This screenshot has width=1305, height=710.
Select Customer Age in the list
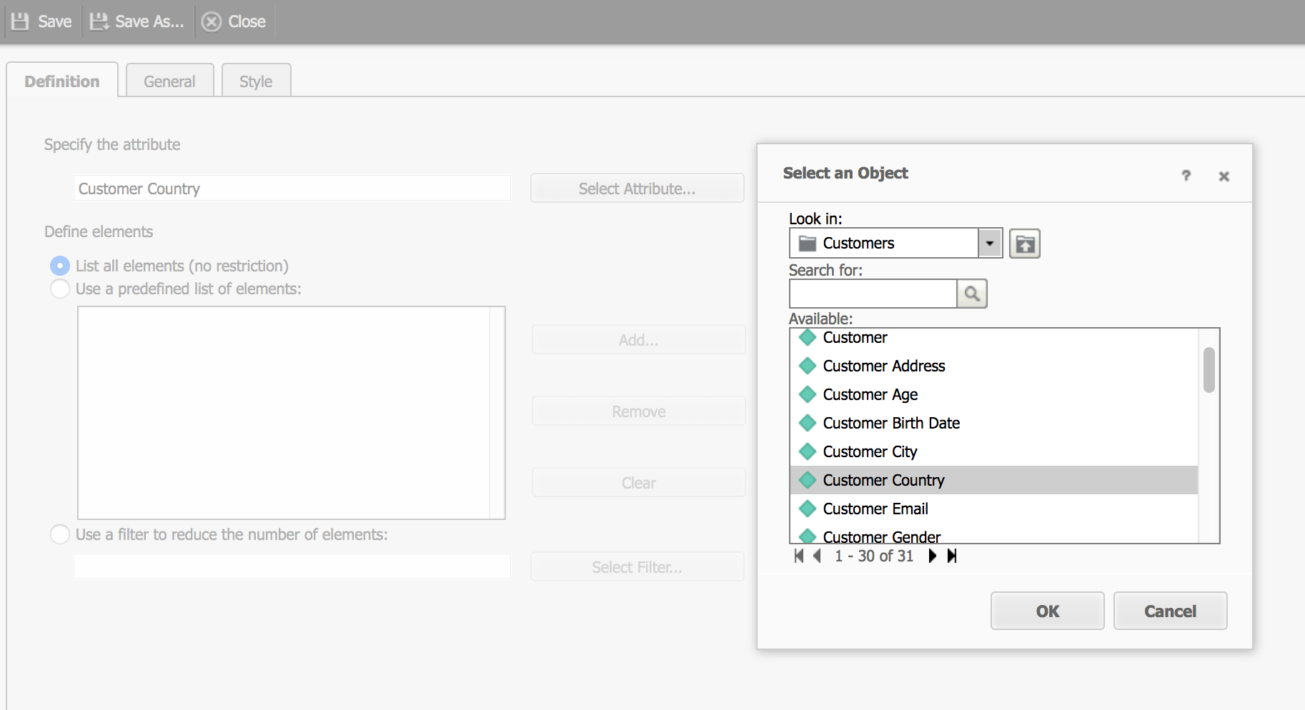tap(993, 394)
